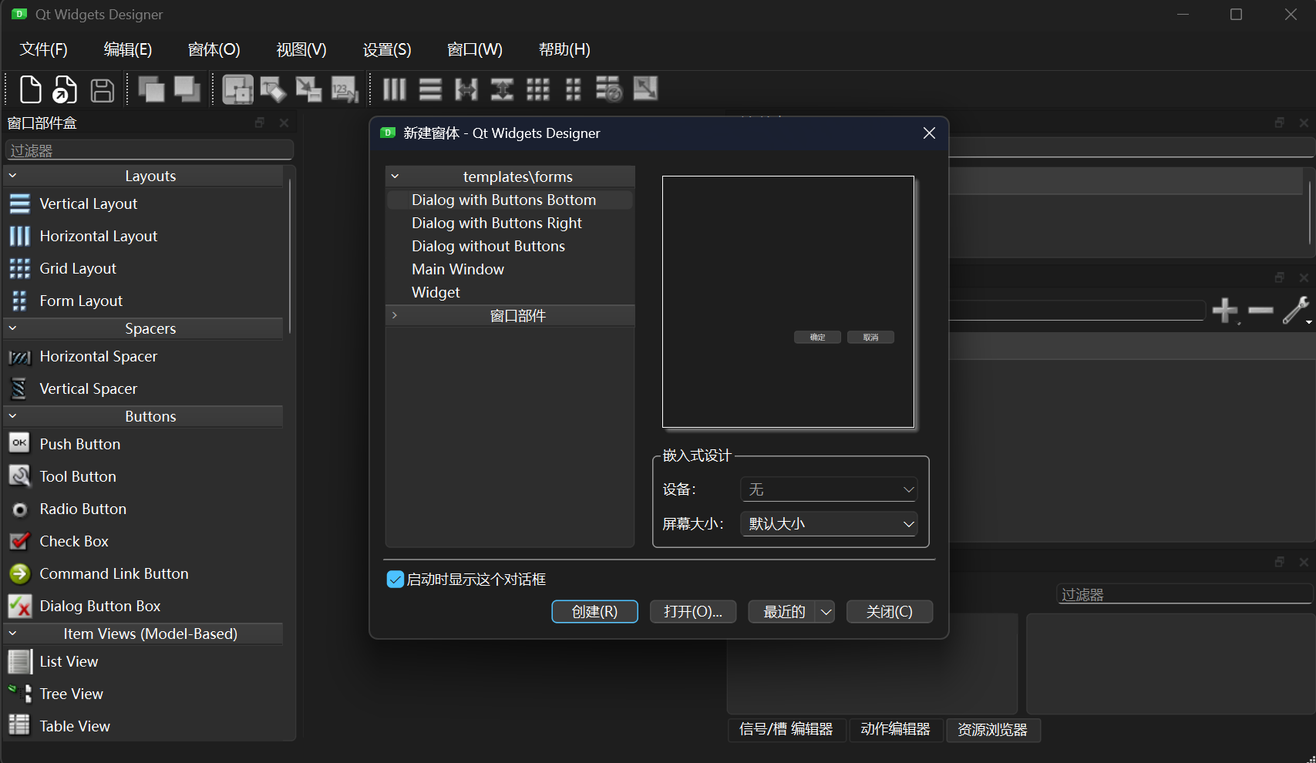Click the minus icon to remove a property
The image size is (1316, 763).
click(x=1260, y=311)
